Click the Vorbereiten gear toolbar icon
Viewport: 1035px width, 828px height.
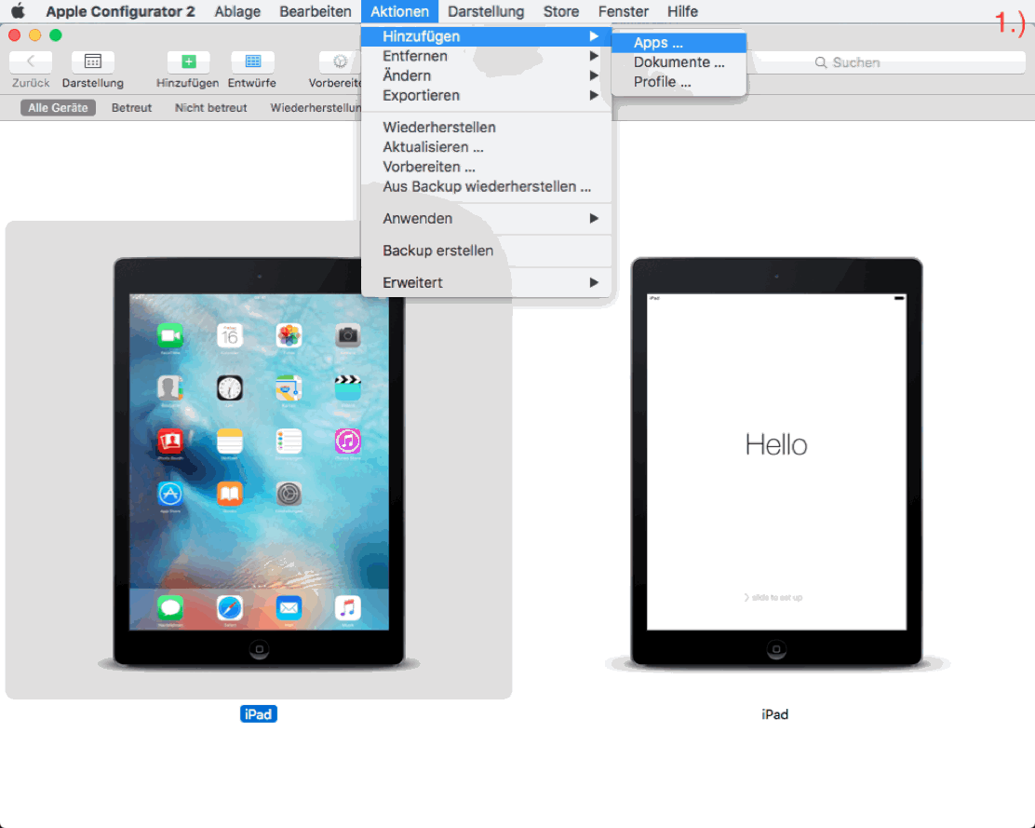click(x=340, y=61)
